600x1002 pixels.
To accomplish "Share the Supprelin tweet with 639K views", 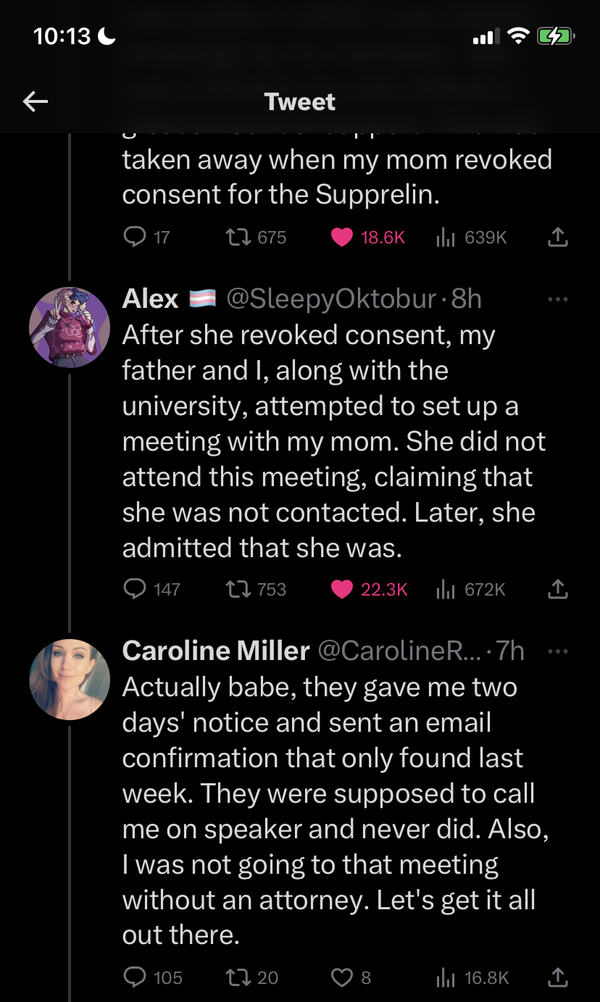I will click(557, 237).
